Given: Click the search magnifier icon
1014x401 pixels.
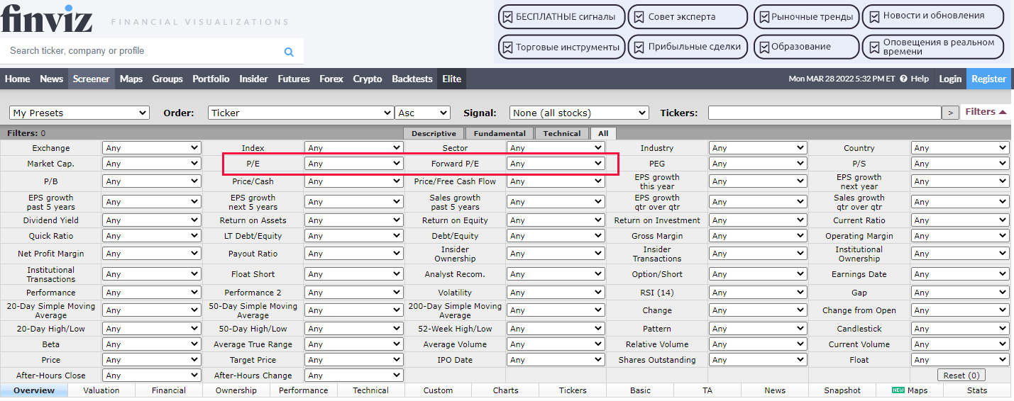Looking at the screenshot, I should [289, 52].
